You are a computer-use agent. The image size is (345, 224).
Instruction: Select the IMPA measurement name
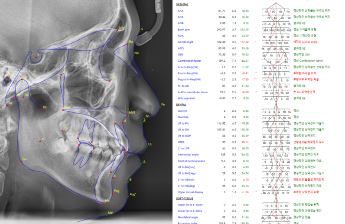tap(181, 142)
